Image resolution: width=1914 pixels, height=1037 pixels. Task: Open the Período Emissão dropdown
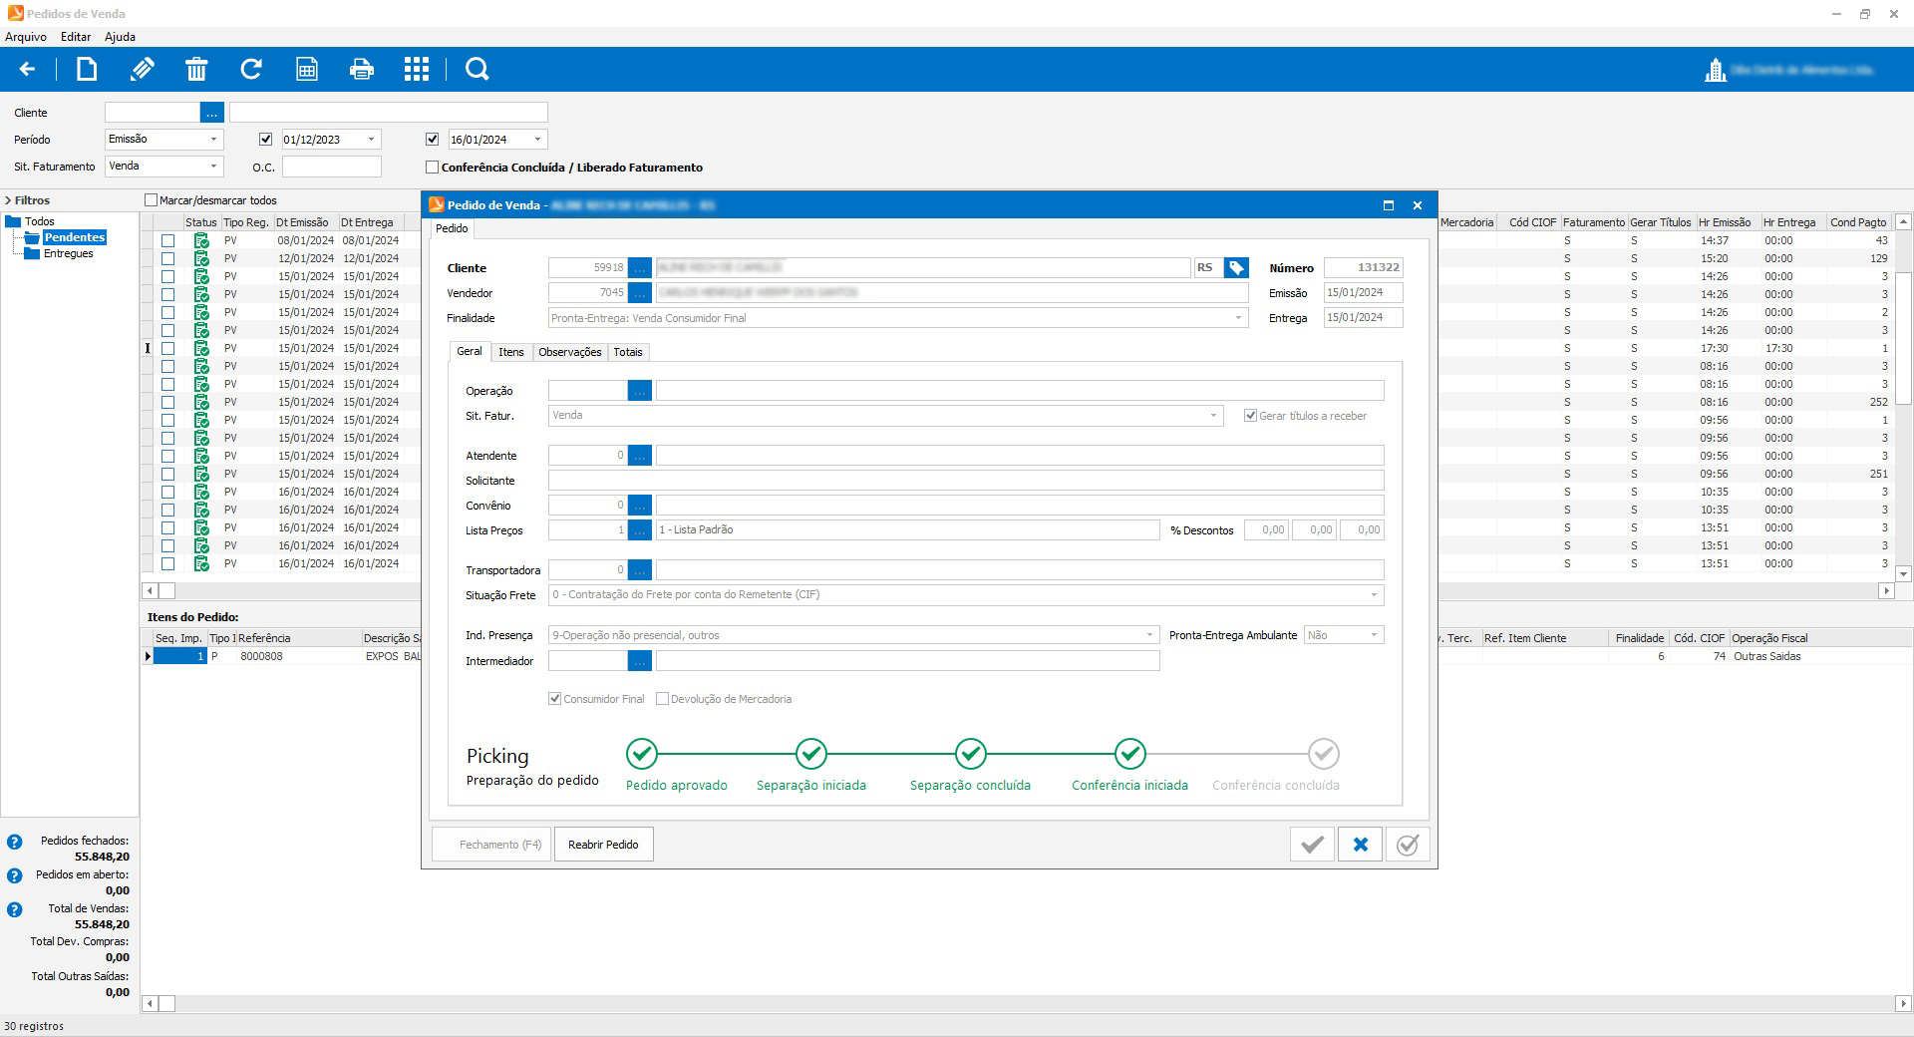coord(213,140)
